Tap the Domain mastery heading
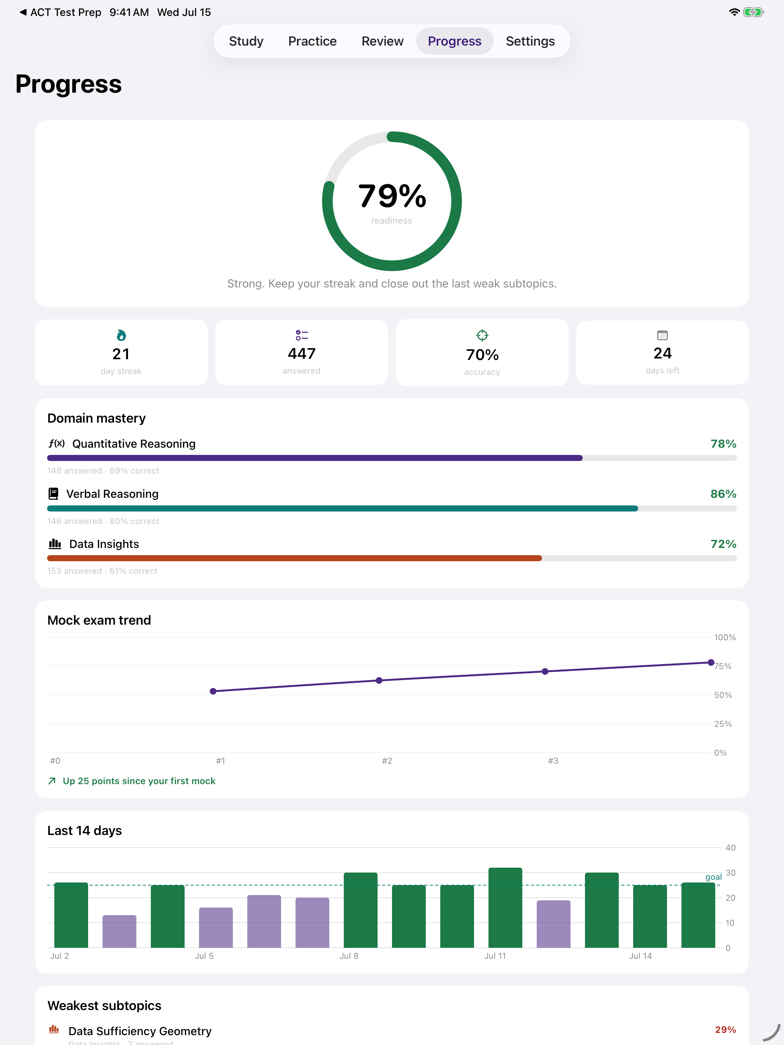The height and width of the screenshot is (1045, 784). pos(96,418)
